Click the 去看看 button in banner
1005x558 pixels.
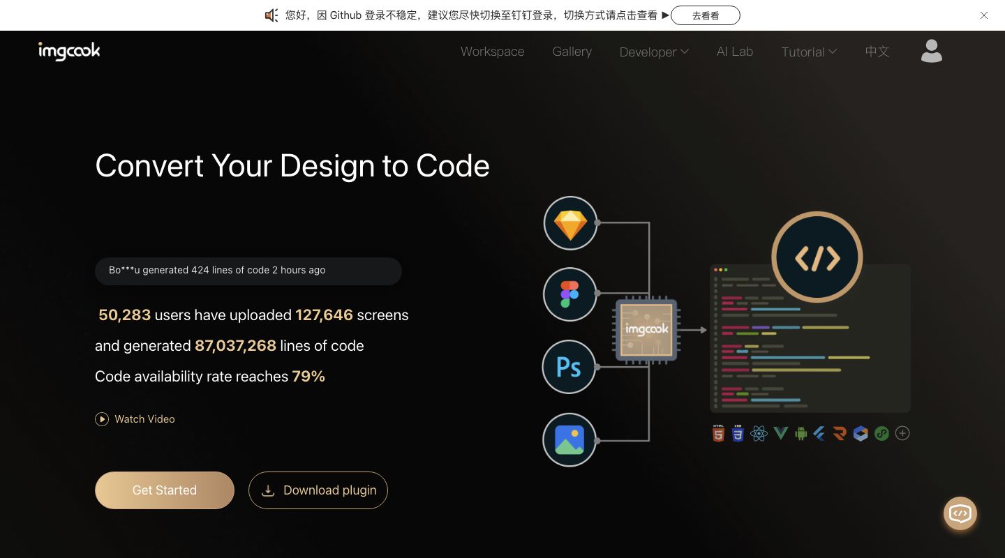click(x=706, y=15)
